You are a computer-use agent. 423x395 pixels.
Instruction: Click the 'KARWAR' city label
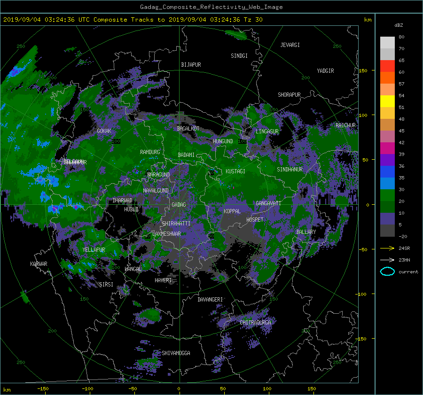pos(39,264)
